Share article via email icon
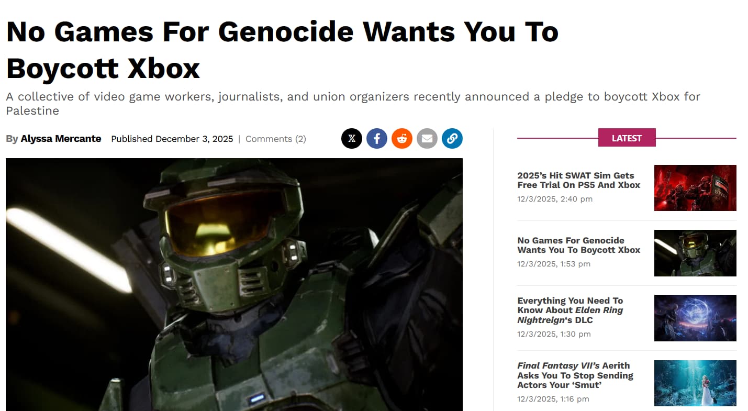 click(427, 139)
